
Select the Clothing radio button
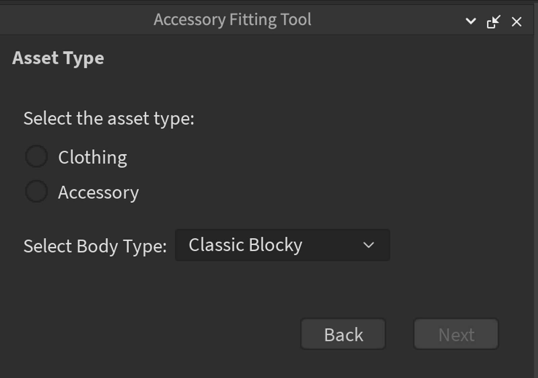36,156
